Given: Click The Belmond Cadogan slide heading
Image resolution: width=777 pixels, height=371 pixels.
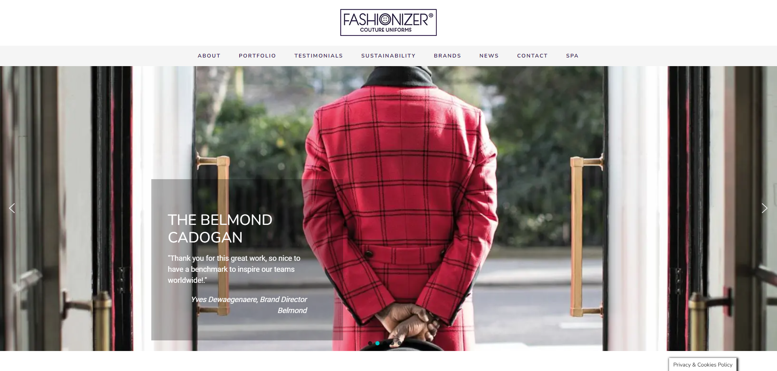Looking at the screenshot, I should coord(220,229).
